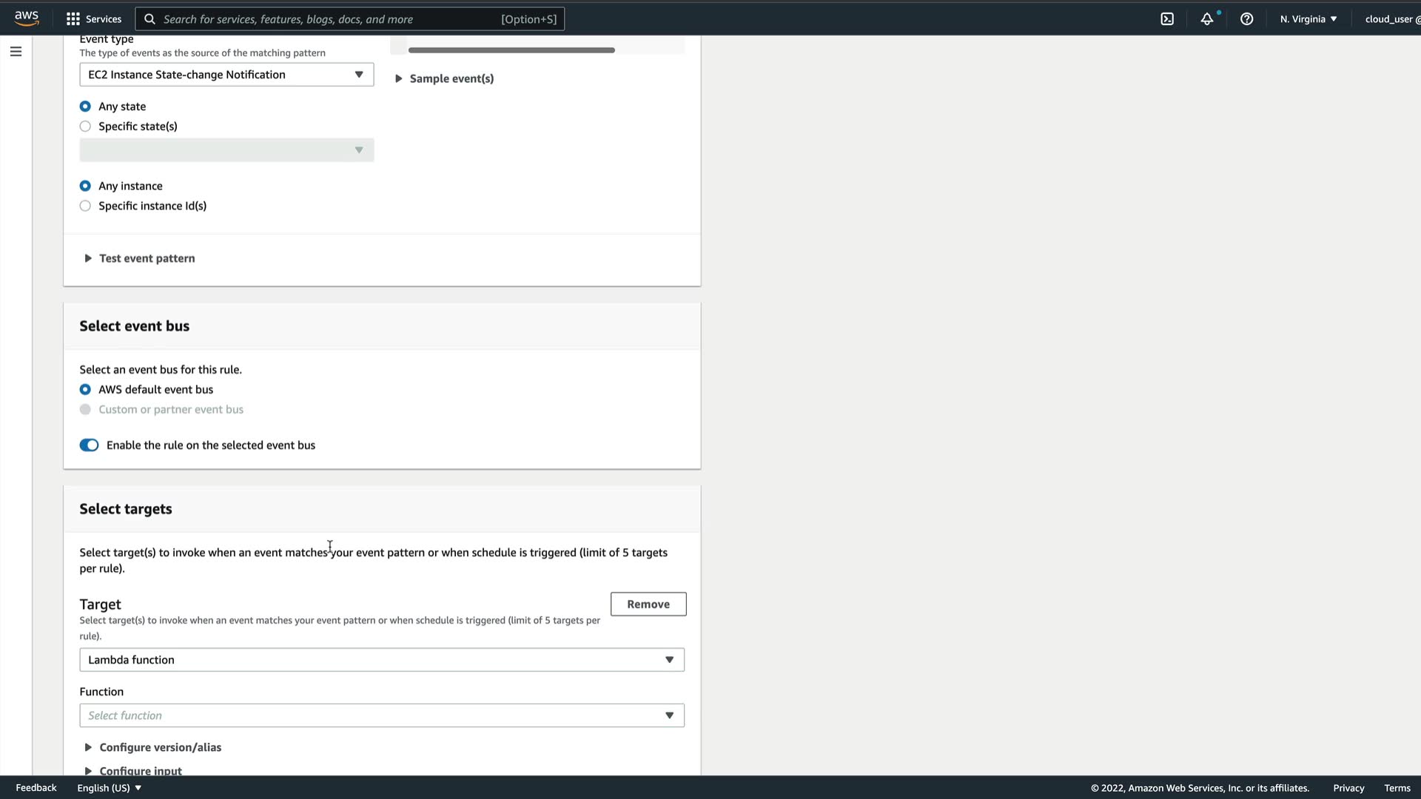Click the Feedback link in footer
Screen dimensions: 1421x799
[36, 788]
